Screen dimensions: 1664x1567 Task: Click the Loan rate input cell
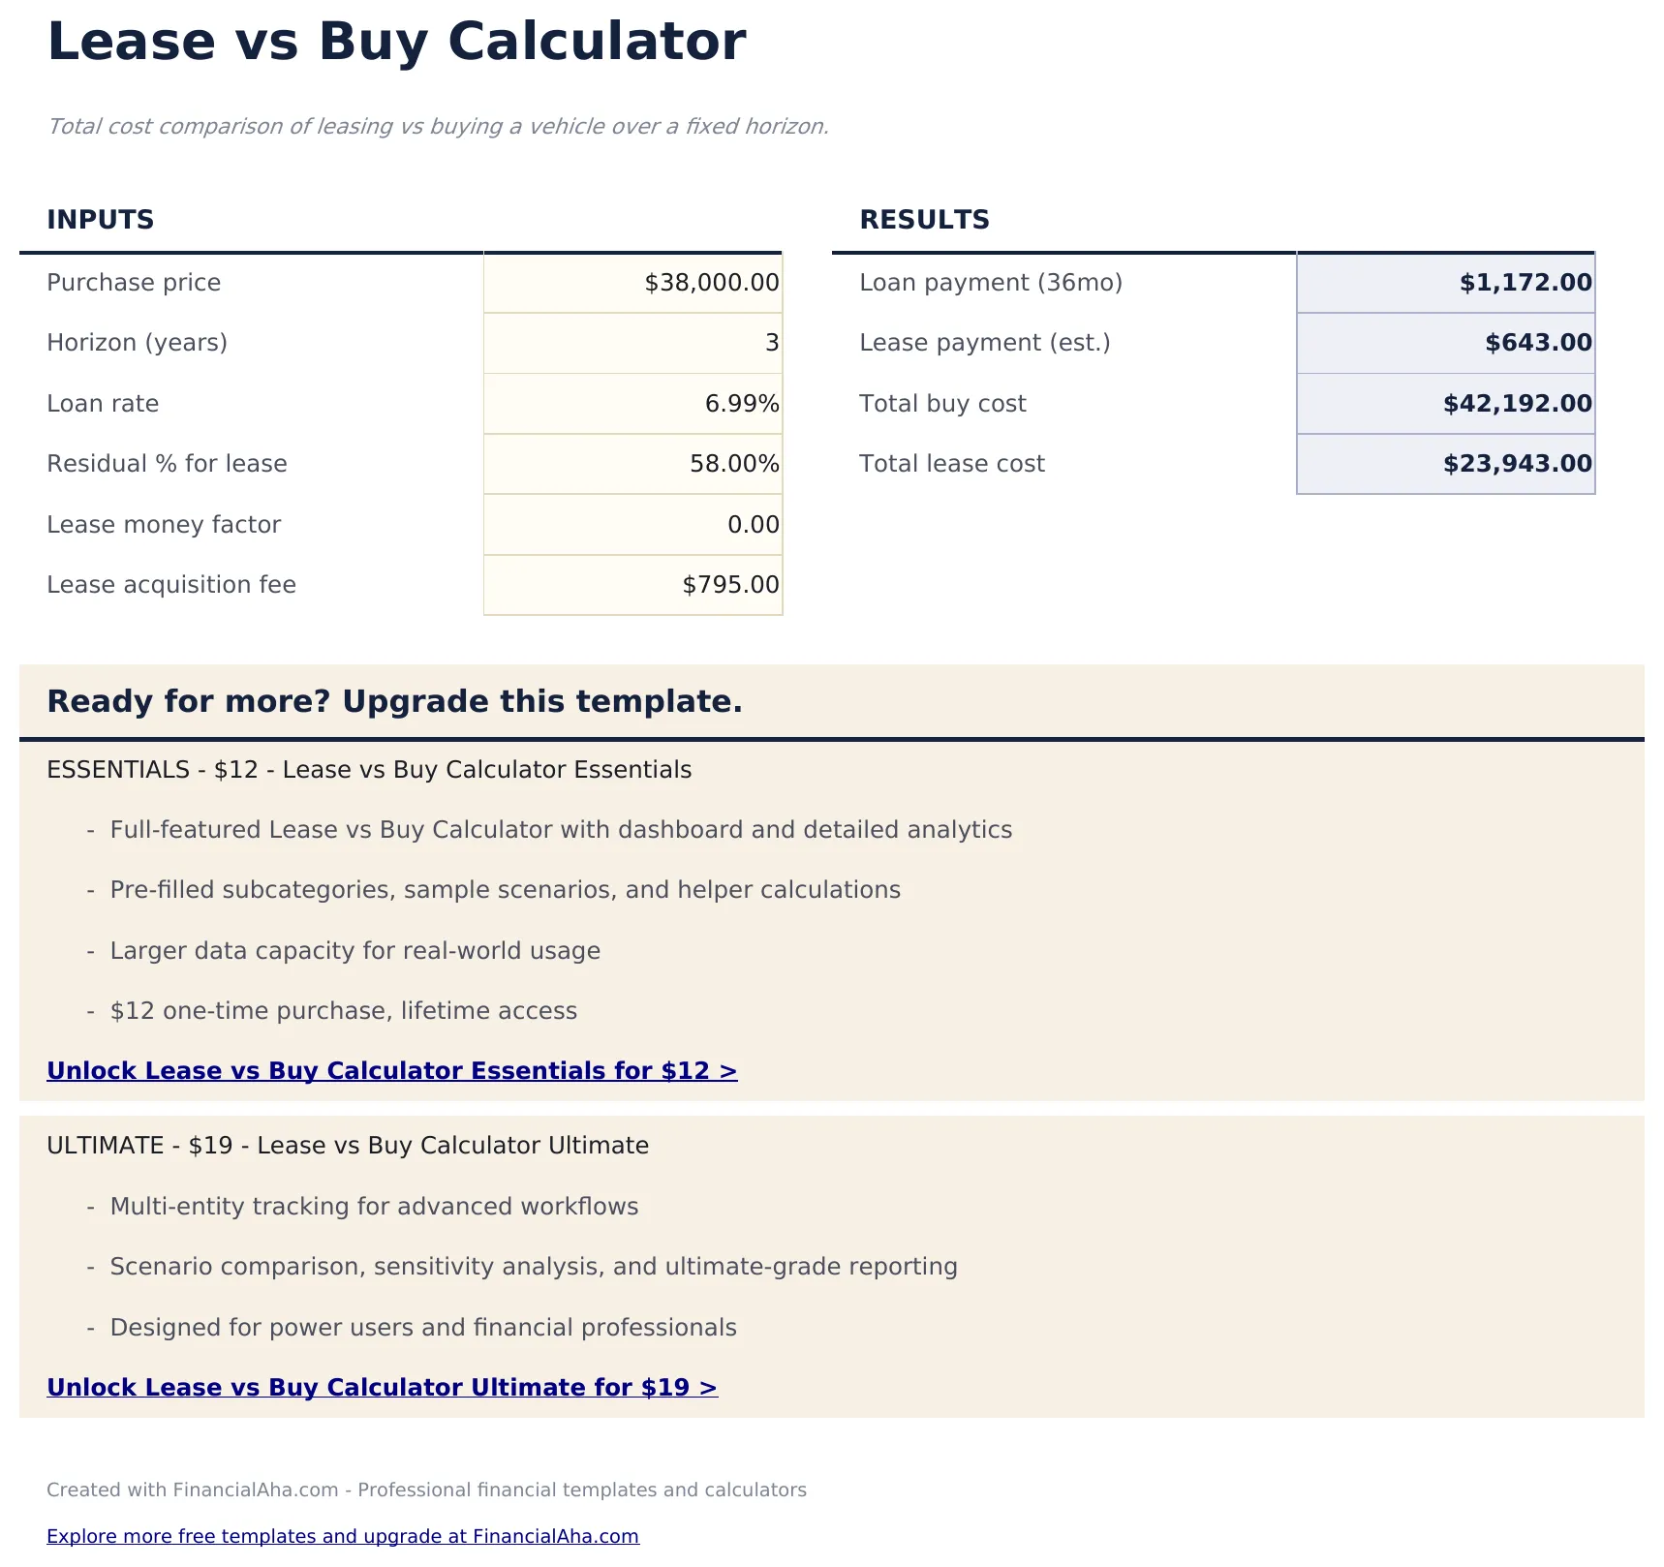632,404
